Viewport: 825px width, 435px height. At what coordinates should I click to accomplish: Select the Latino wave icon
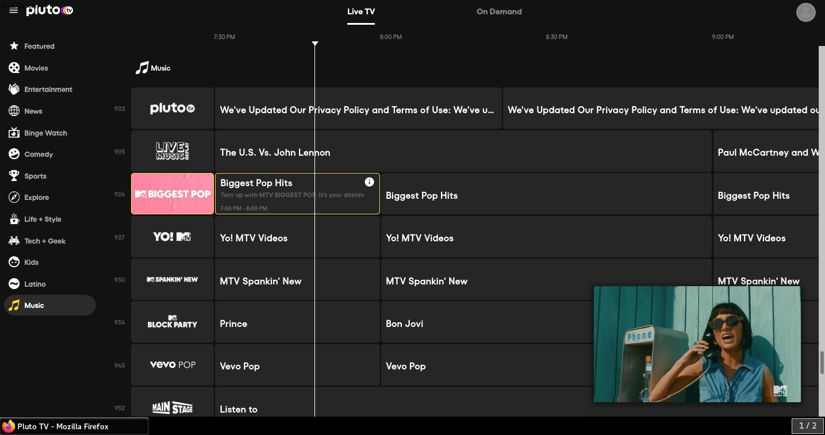(14, 284)
